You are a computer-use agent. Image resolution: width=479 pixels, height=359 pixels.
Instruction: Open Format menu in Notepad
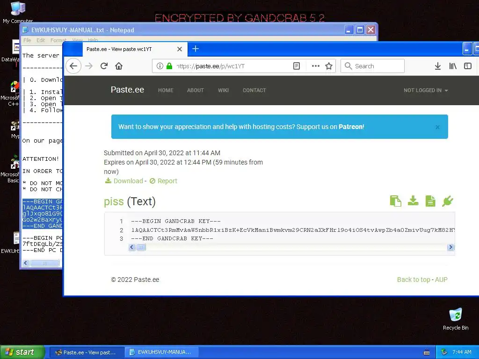coord(58,40)
